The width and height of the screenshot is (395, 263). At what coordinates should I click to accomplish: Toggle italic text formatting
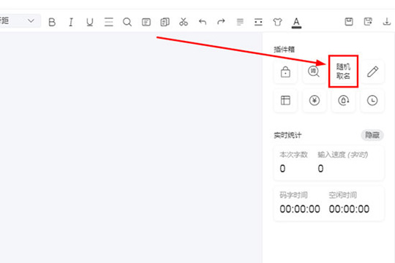click(71, 22)
